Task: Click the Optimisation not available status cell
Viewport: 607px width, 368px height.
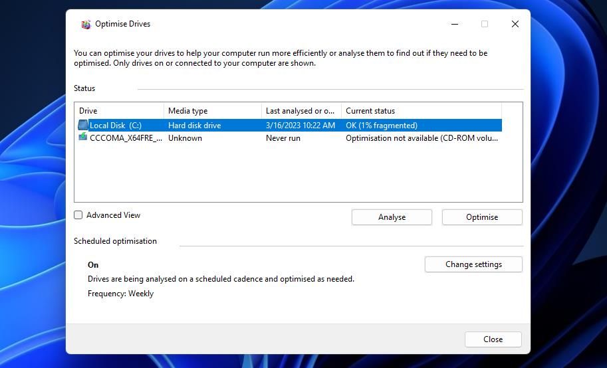Action: pos(422,138)
